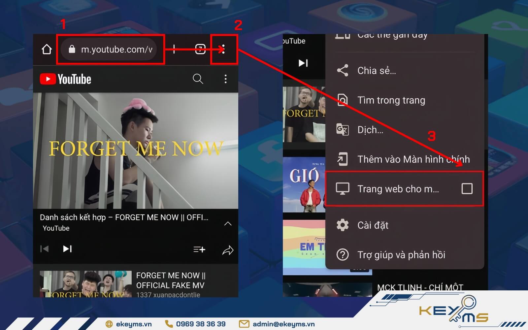Open 'Cài đặt' settings entry
The height and width of the screenshot is (330, 528).
pos(405,225)
